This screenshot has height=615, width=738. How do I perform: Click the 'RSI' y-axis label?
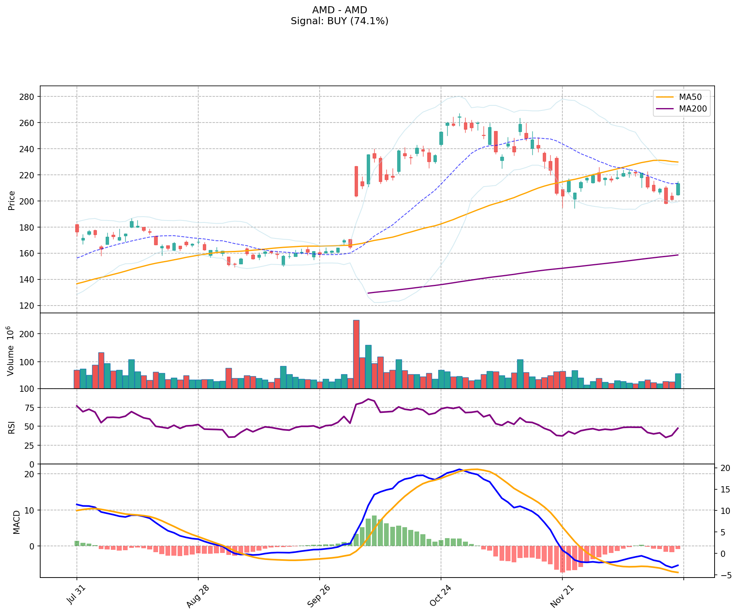(x=12, y=427)
